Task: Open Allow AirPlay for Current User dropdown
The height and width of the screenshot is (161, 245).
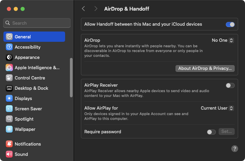Action: point(217,108)
